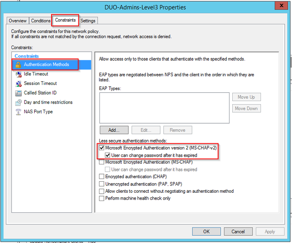Select the Idle Timeout constraint label
This screenshot has height=243, width=292.
click(36, 74)
